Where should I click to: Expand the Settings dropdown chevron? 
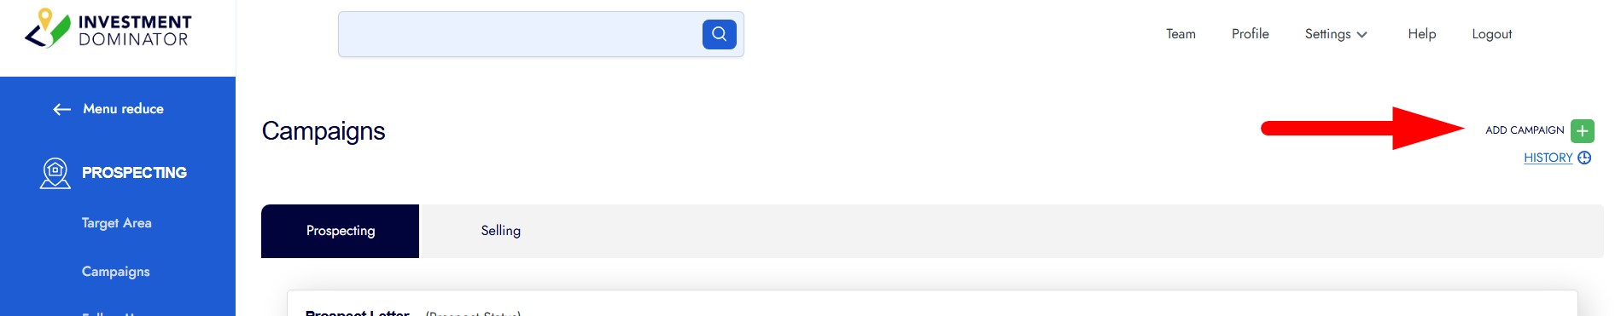click(x=1362, y=35)
